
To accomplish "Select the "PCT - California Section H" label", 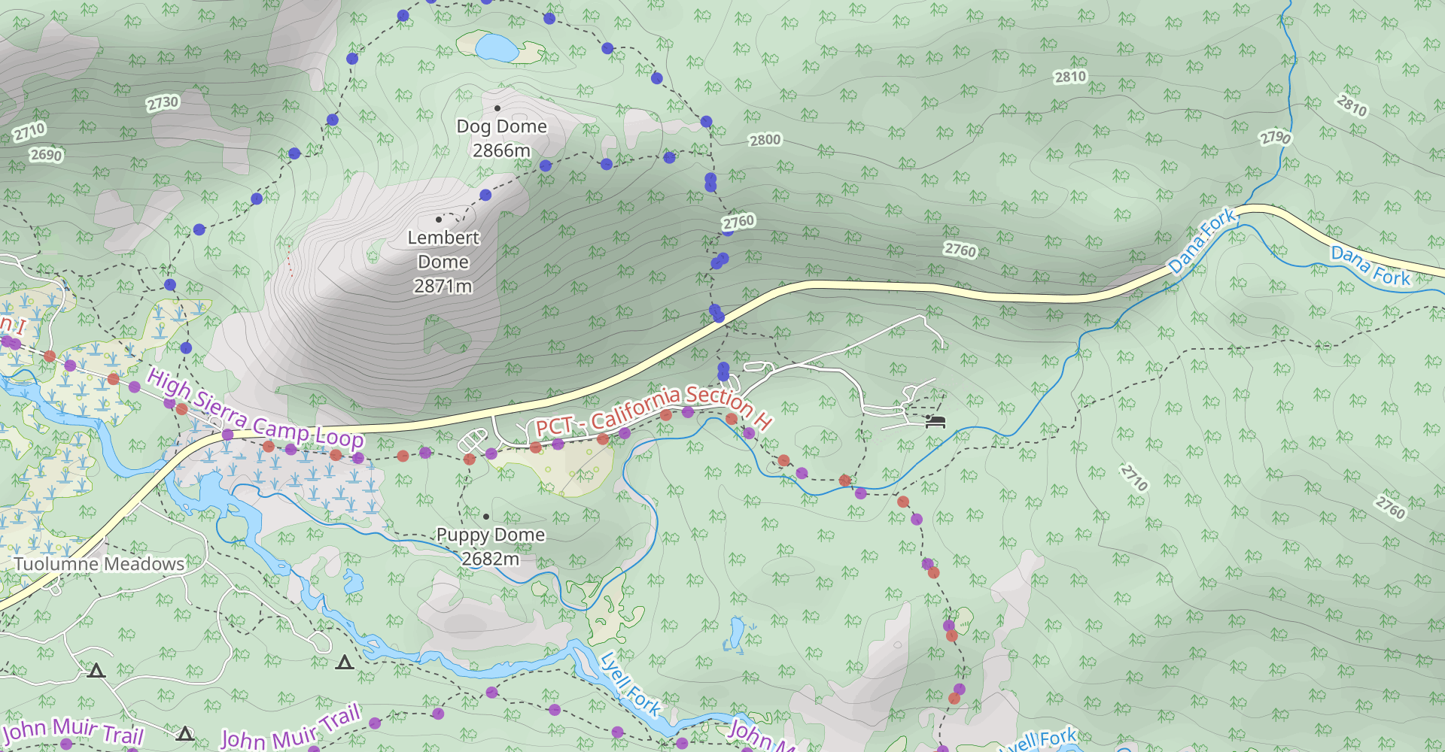I will (x=653, y=411).
